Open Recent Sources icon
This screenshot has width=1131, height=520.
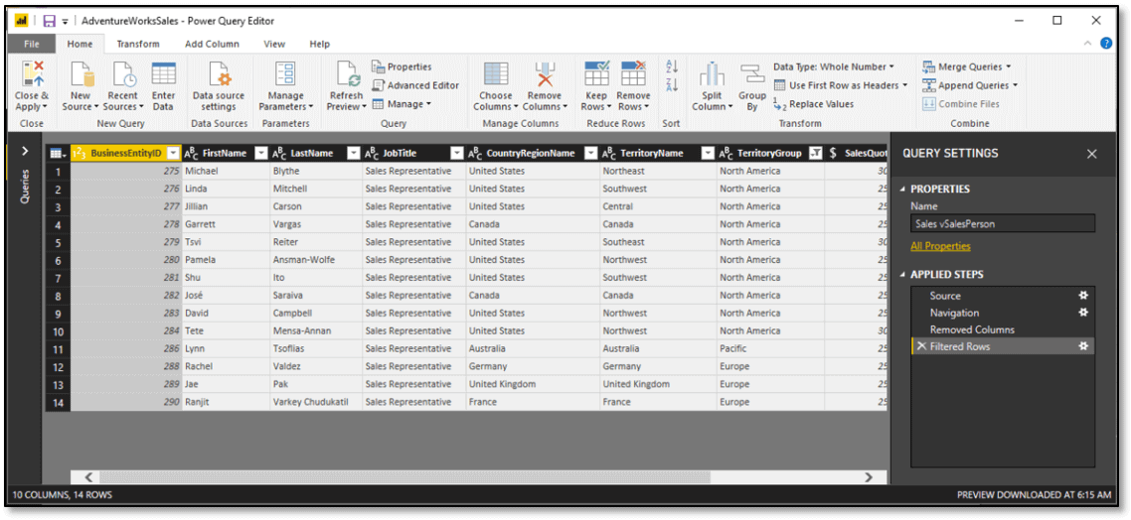122,73
